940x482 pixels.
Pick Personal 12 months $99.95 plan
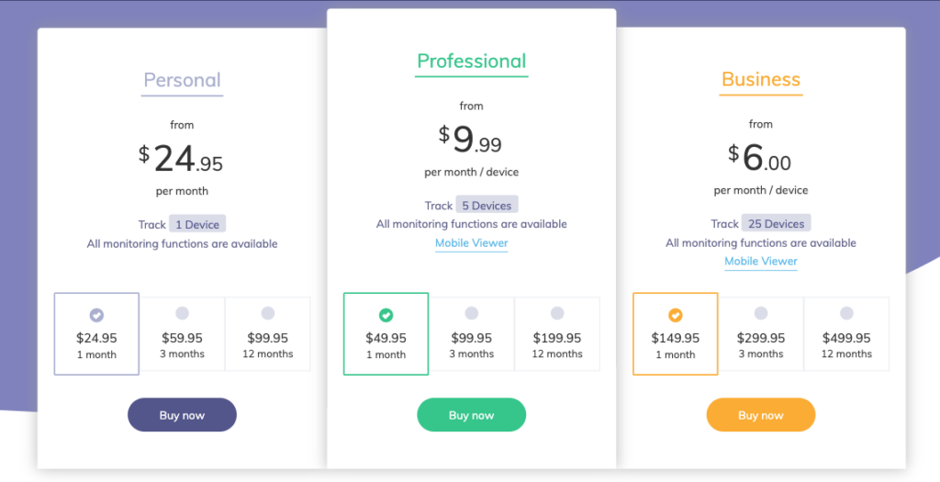tap(268, 334)
